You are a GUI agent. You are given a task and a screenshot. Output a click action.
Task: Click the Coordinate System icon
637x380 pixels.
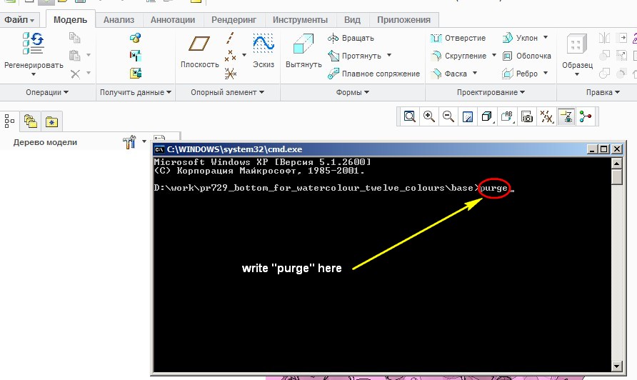click(231, 73)
